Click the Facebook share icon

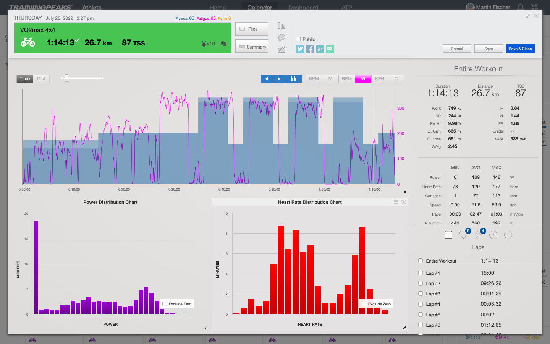click(310, 49)
